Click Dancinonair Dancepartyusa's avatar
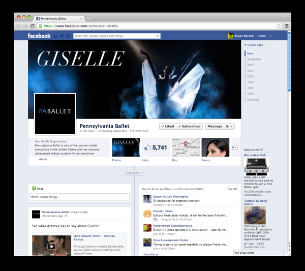Viewport: 305px width, 271px height. point(147,228)
